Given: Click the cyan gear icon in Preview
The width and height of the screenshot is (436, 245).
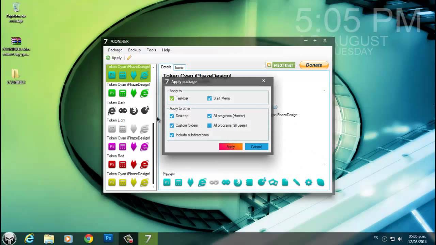Looking at the screenshot, I should (x=309, y=182).
